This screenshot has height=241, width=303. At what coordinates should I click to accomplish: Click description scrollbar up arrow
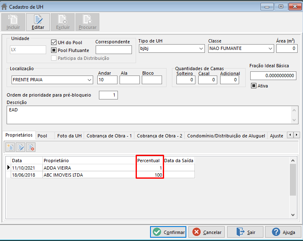click(x=294, y=110)
